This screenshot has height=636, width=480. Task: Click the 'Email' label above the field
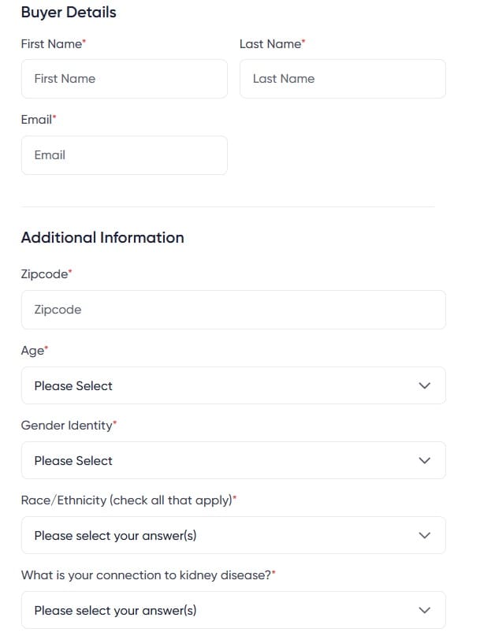[36, 120]
